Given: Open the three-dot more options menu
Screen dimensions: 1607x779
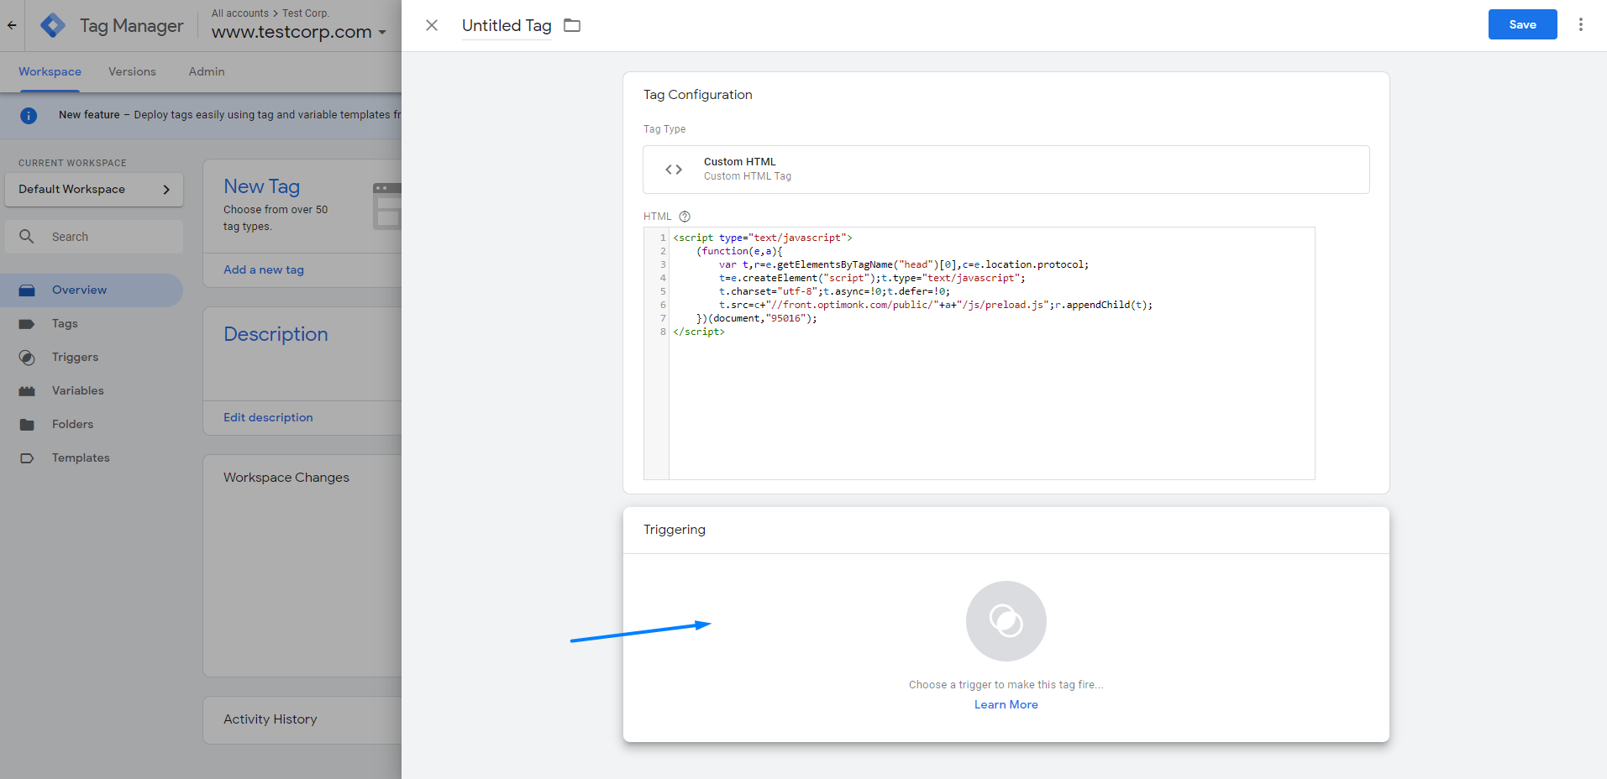Looking at the screenshot, I should (x=1581, y=24).
